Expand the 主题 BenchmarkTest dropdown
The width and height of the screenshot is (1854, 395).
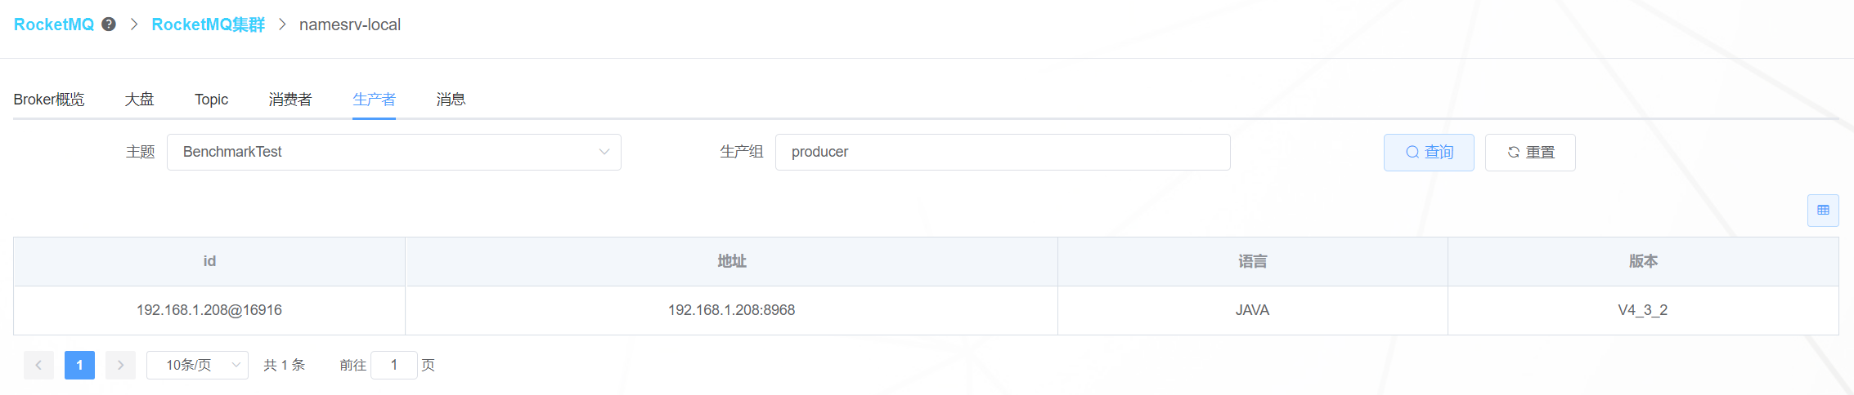point(394,152)
